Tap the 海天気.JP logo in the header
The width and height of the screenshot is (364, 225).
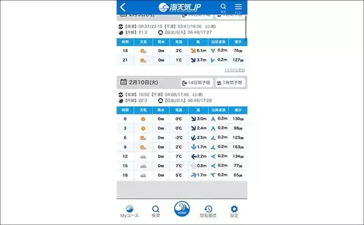coord(179,7)
